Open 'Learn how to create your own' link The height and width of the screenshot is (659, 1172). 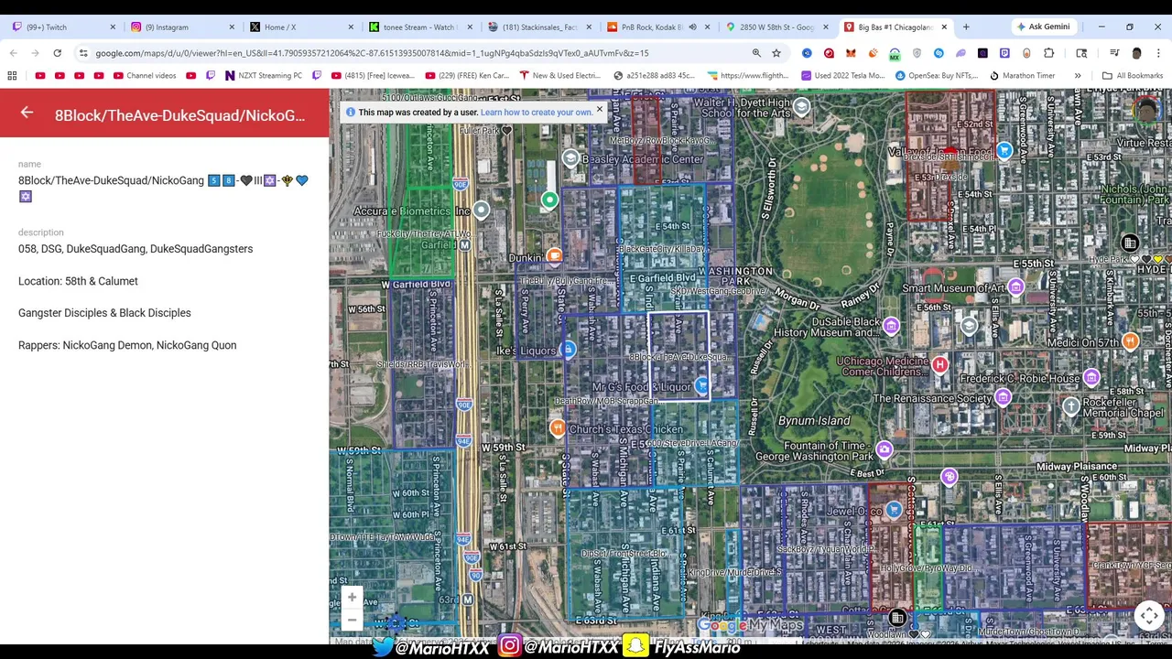pyautogui.click(x=537, y=113)
